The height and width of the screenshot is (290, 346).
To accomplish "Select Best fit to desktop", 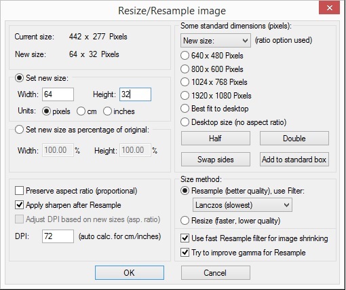I will pos(185,109).
